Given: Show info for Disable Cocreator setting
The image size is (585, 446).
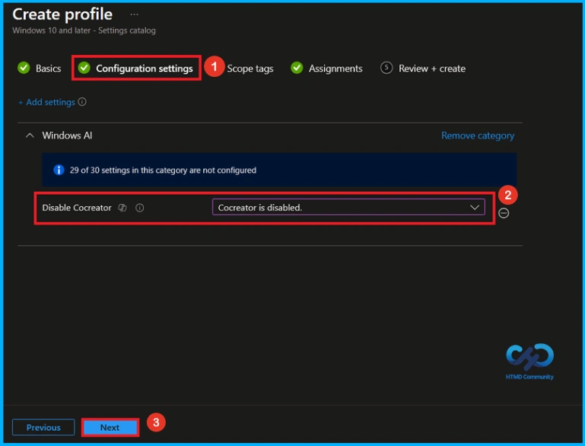Looking at the screenshot, I should click(139, 208).
